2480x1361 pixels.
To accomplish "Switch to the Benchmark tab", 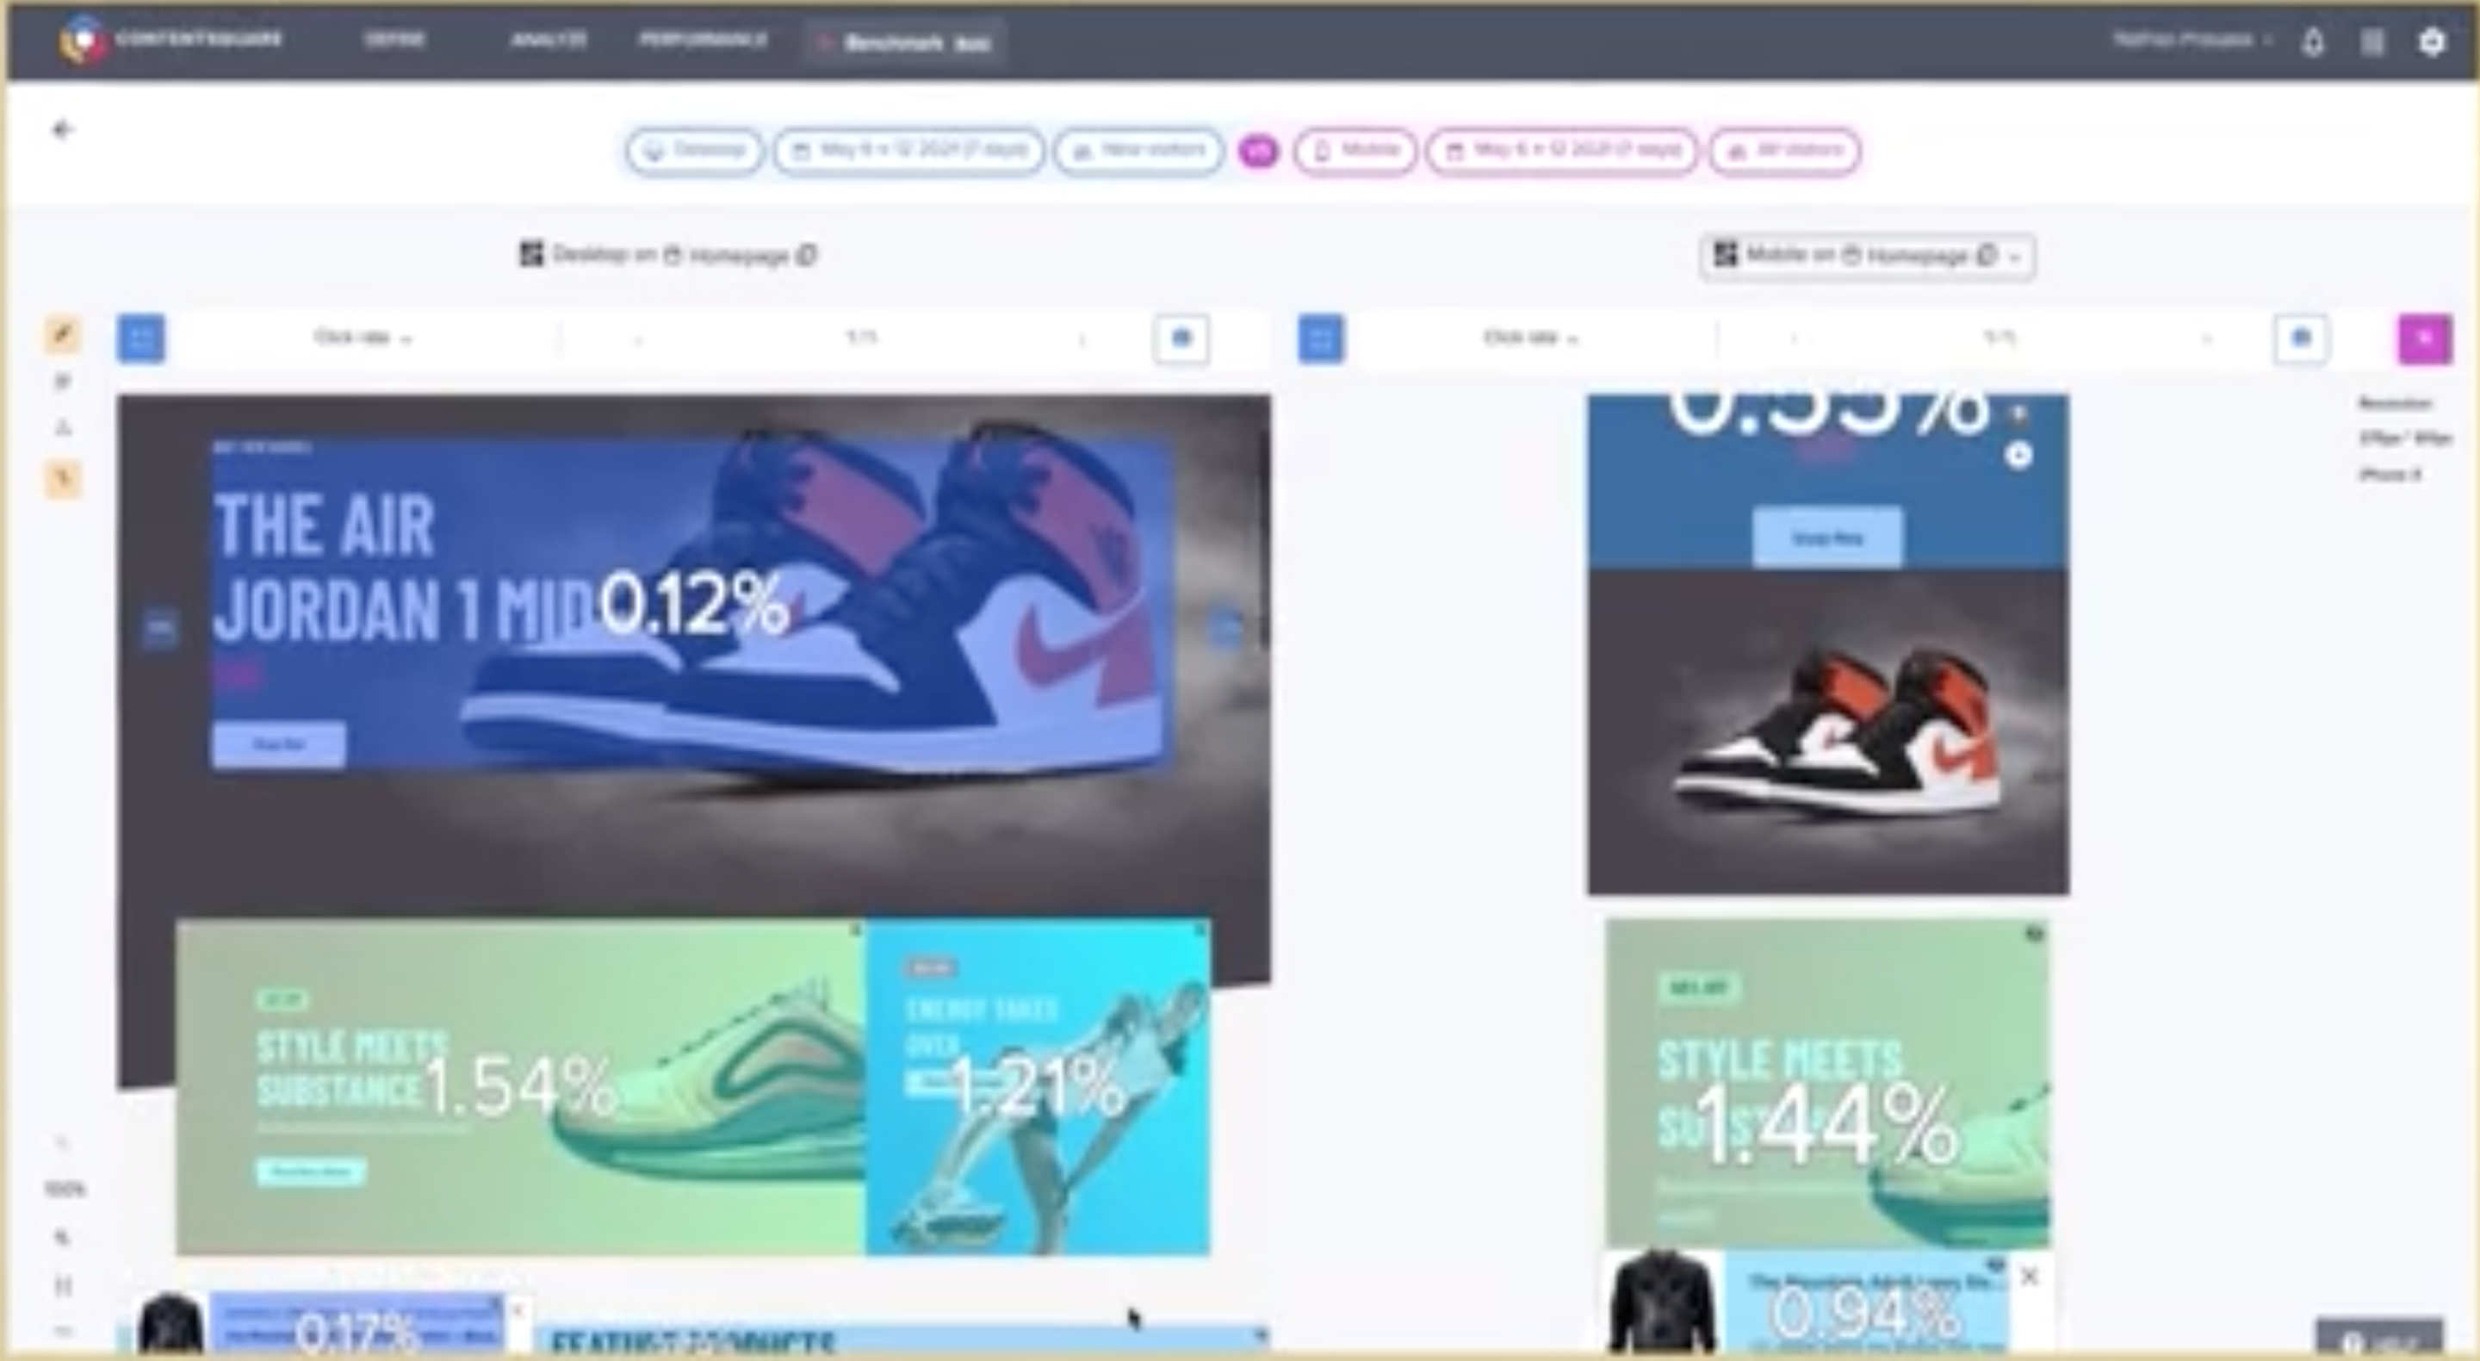I will (x=905, y=43).
